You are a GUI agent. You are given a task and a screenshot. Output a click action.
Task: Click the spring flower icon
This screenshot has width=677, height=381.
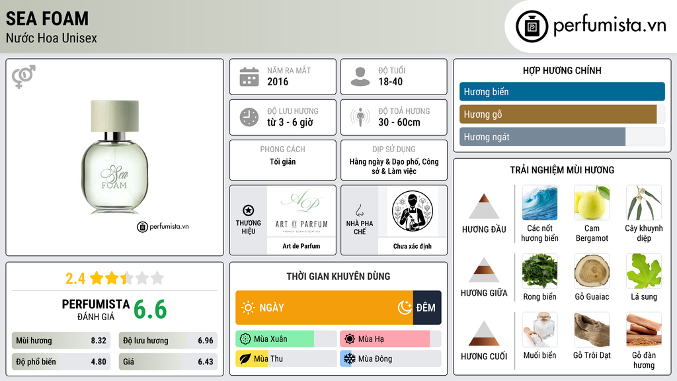[245, 339]
